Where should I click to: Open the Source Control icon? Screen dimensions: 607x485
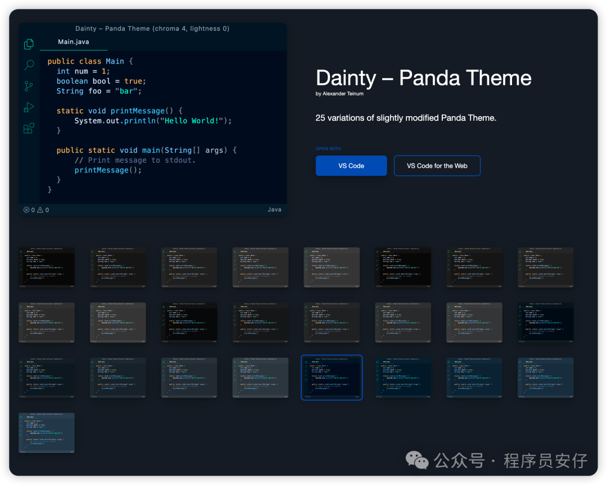click(29, 86)
